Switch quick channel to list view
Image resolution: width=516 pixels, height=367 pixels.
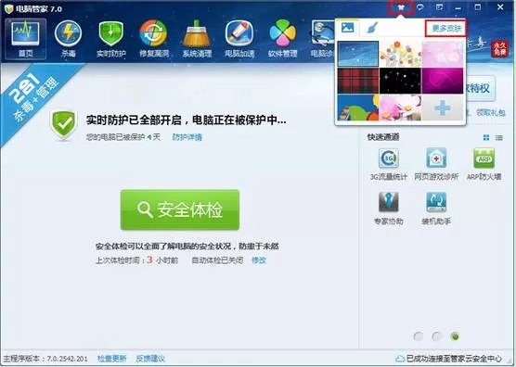pyautogui.click(x=499, y=138)
